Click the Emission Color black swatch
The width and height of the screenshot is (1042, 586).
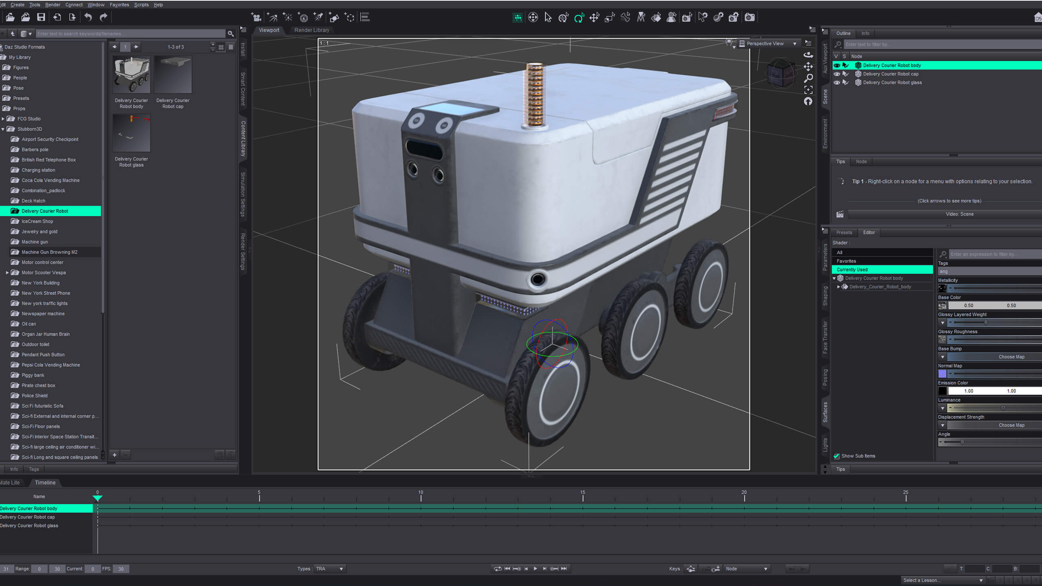click(x=942, y=391)
